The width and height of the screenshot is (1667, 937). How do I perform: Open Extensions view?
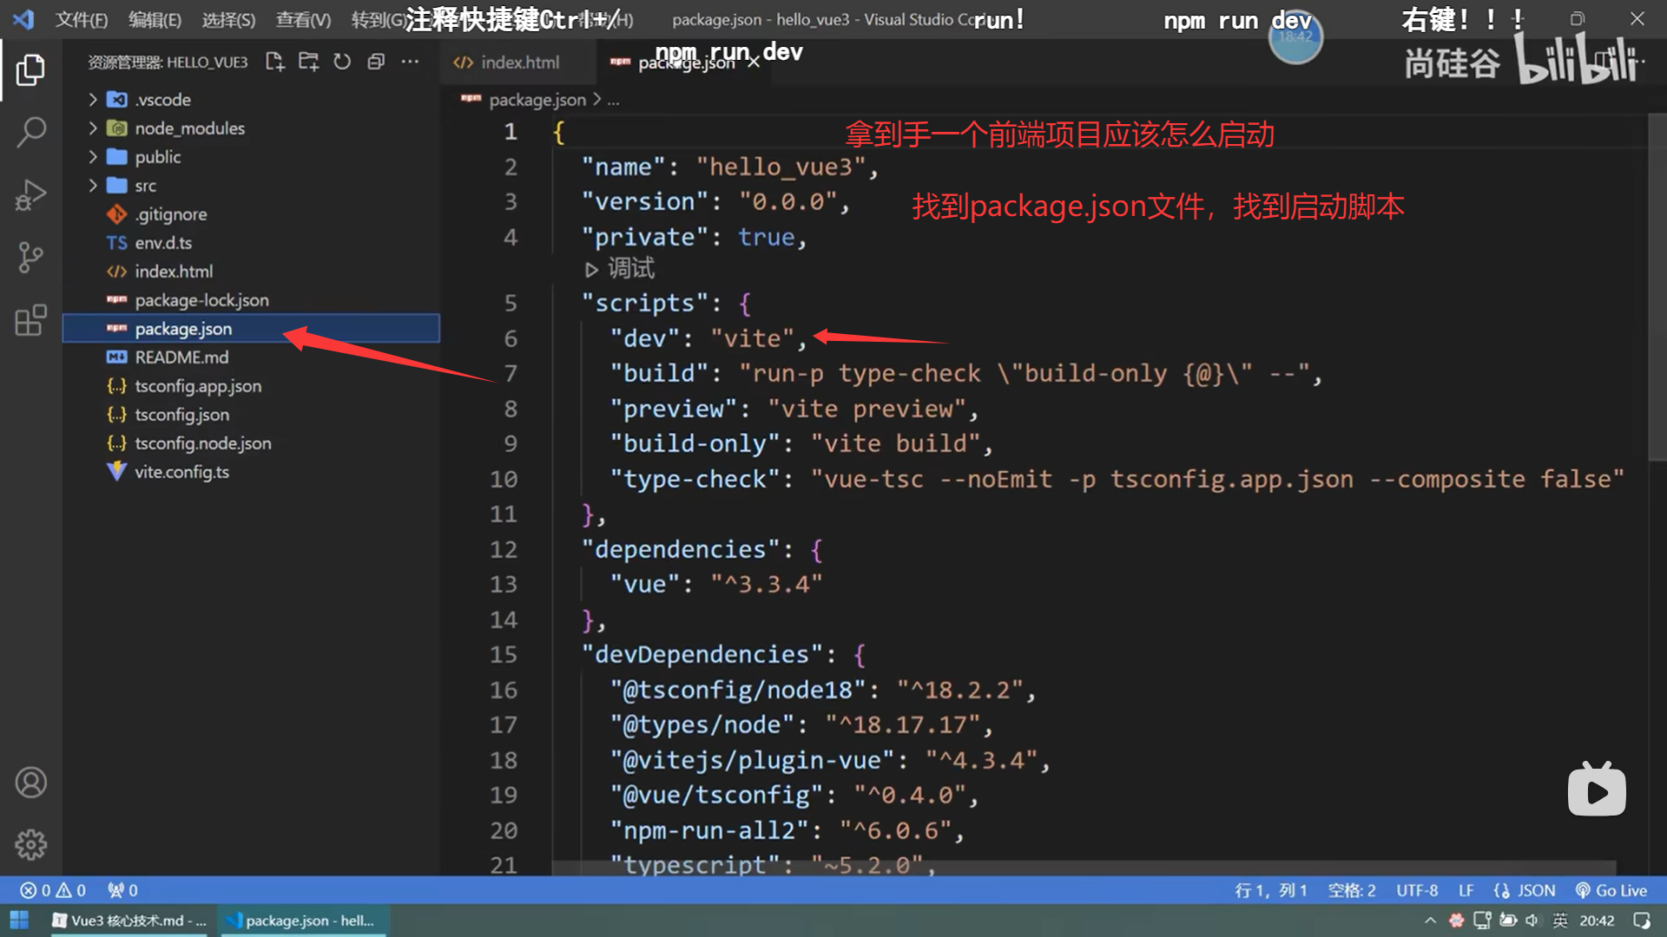pos(30,320)
